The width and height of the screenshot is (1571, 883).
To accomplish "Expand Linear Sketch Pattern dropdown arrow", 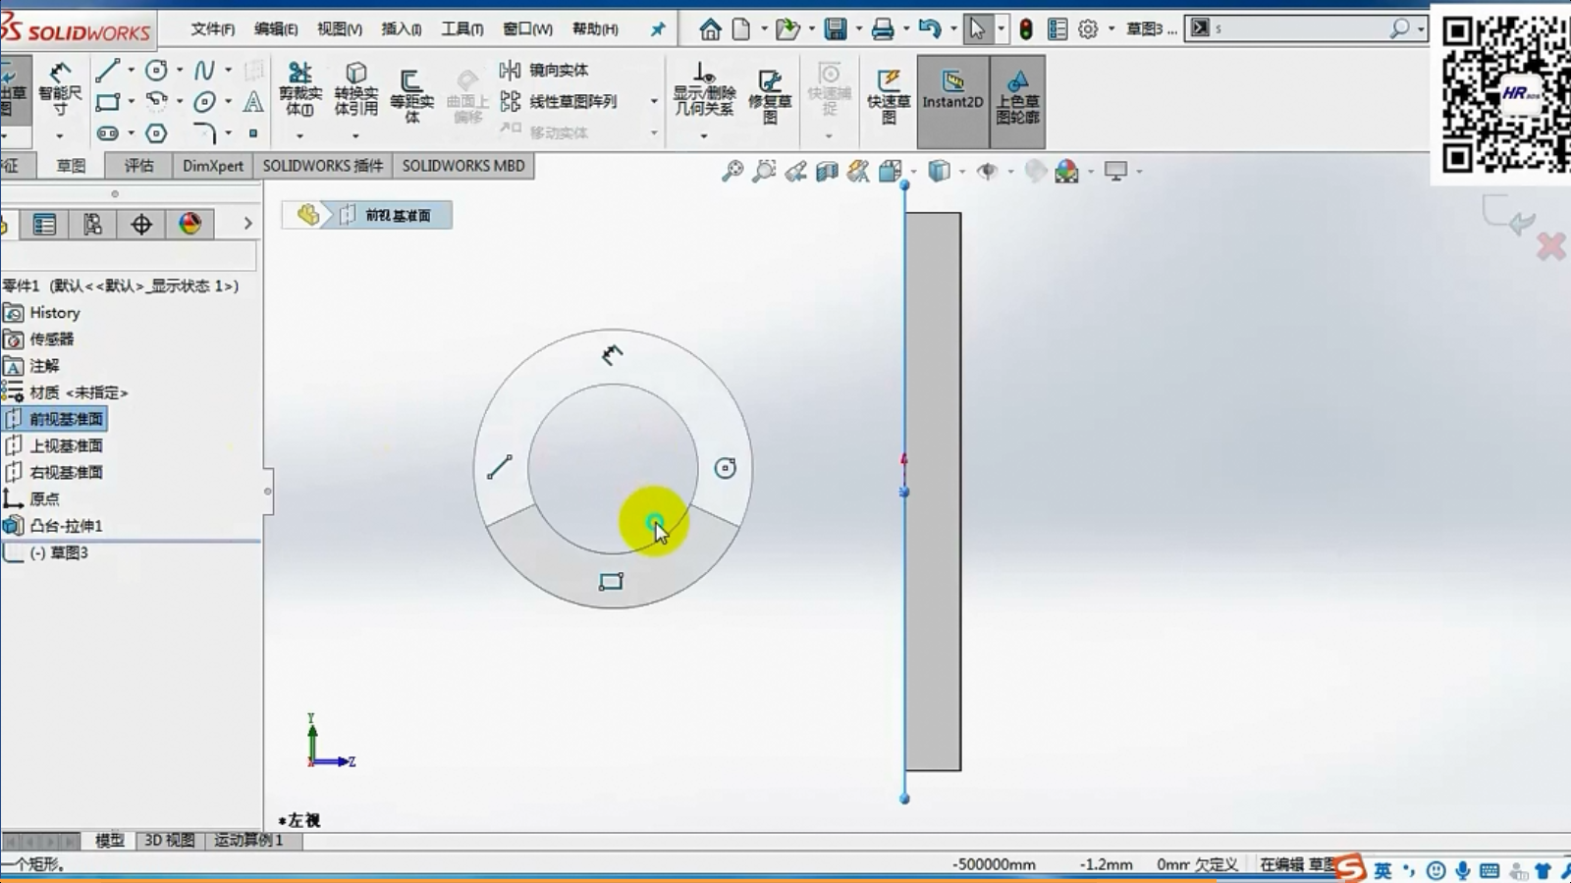I will point(654,101).
